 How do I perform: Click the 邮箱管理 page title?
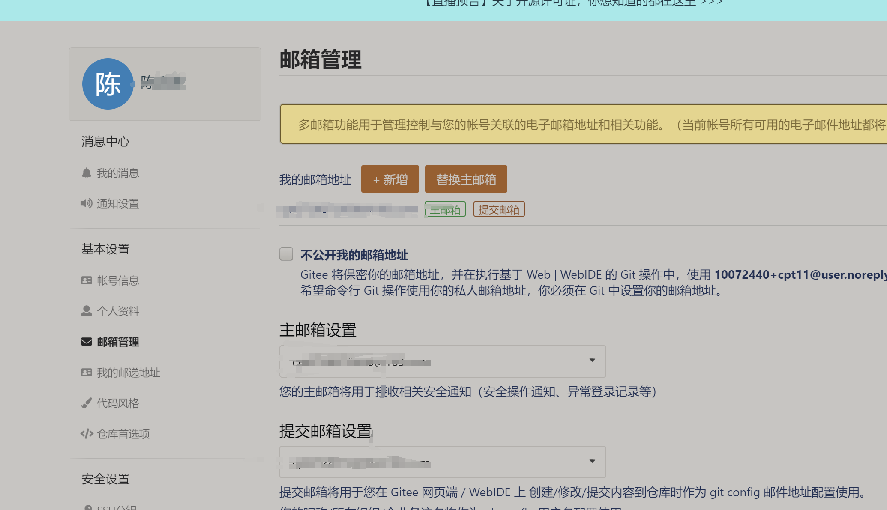click(x=321, y=59)
